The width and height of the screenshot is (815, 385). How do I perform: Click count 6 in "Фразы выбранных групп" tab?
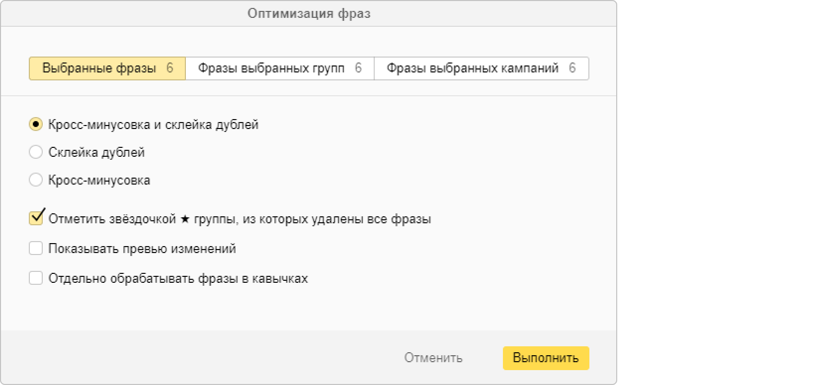358,68
